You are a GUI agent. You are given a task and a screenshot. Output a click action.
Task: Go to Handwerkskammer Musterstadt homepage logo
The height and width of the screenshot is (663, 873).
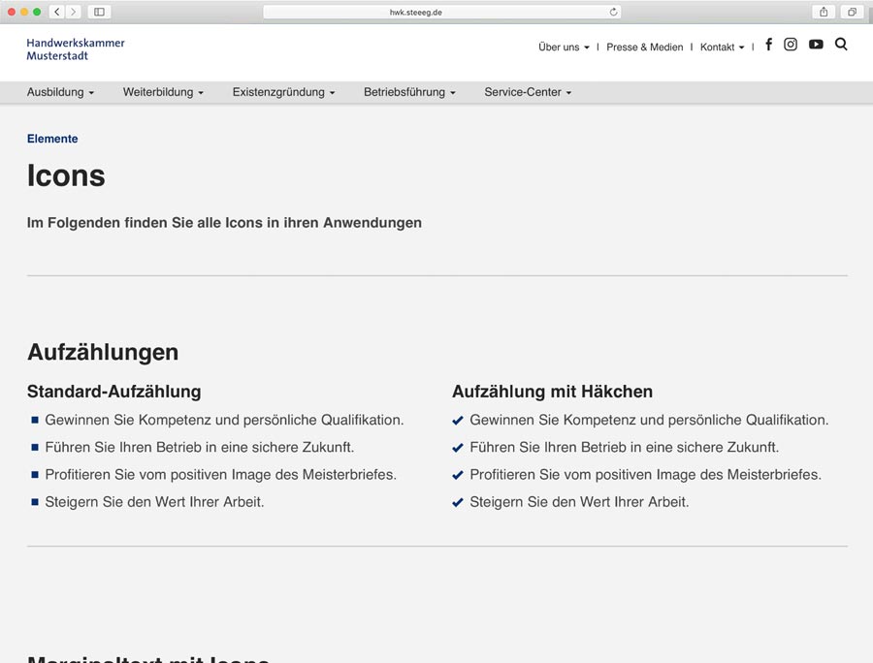pos(76,49)
